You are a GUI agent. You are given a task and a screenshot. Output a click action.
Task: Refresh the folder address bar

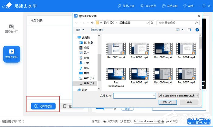[152, 23]
